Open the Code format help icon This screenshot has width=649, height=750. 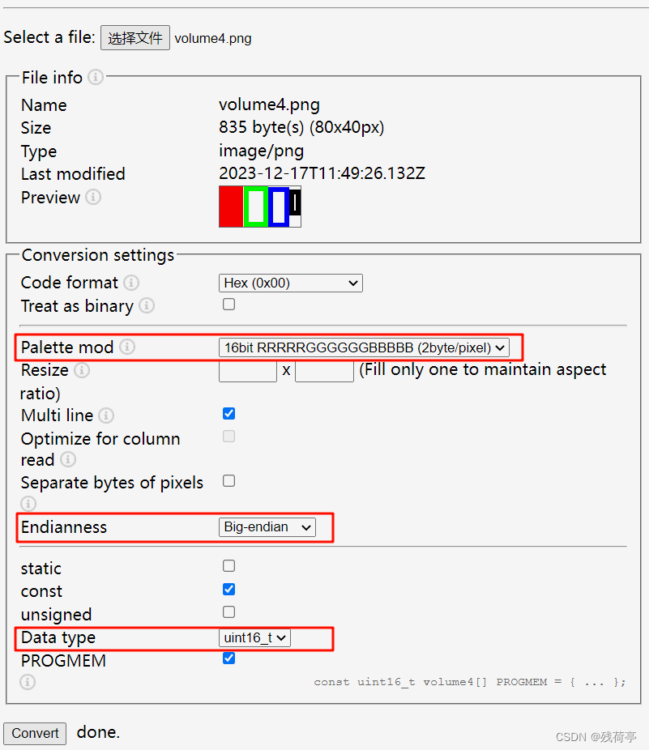[x=130, y=283]
